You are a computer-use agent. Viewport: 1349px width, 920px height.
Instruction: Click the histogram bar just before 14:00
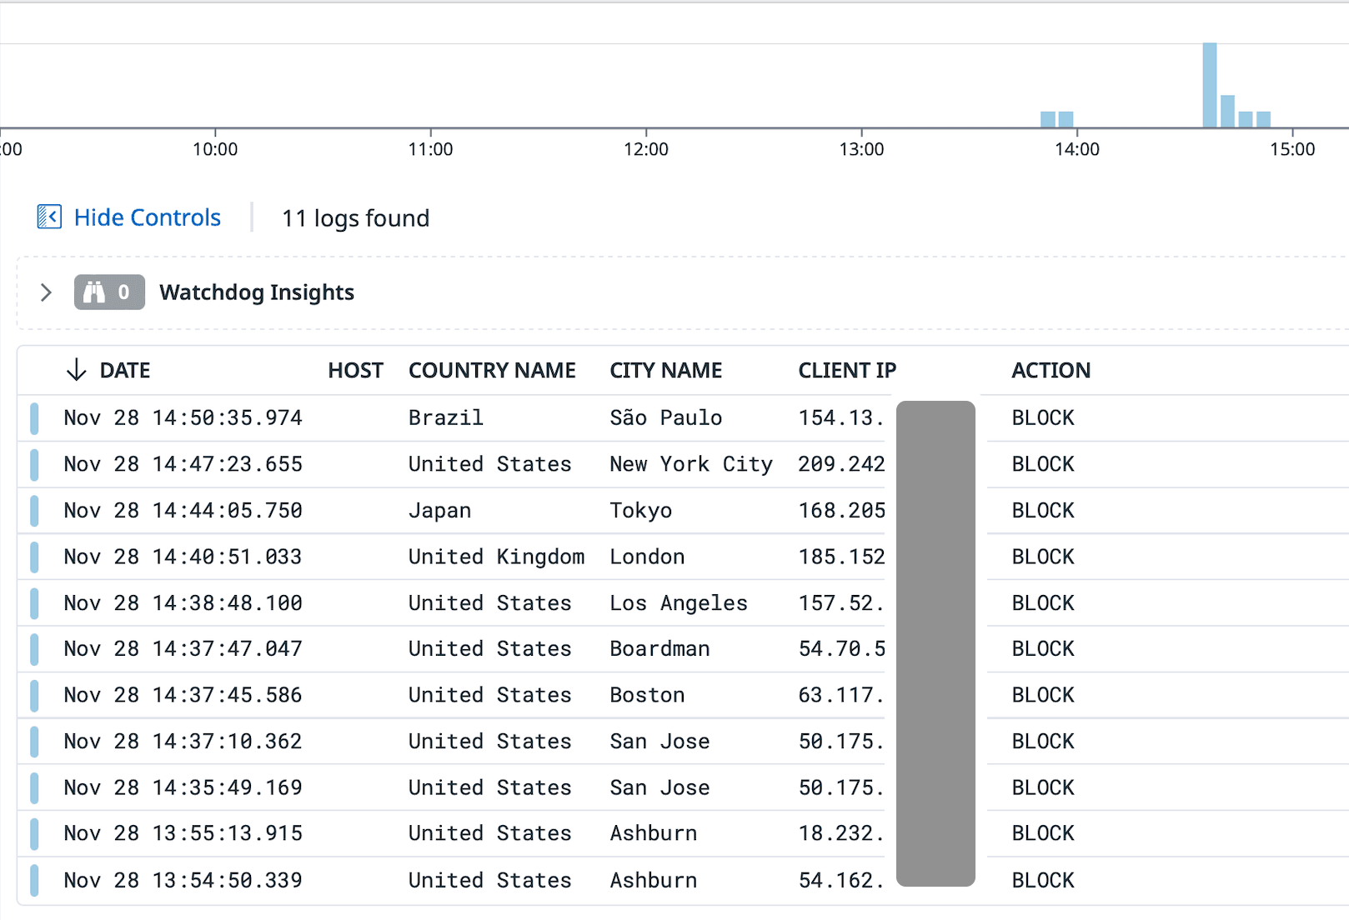(x=1066, y=119)
